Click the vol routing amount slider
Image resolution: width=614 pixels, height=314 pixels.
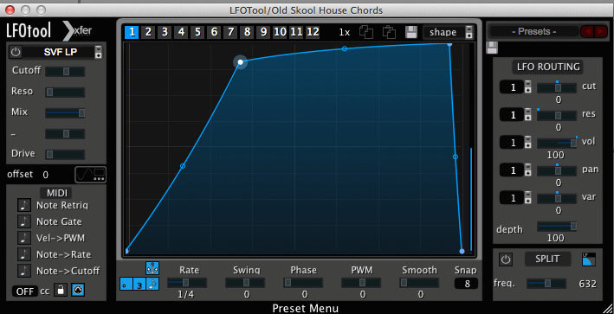coord(557,143)
